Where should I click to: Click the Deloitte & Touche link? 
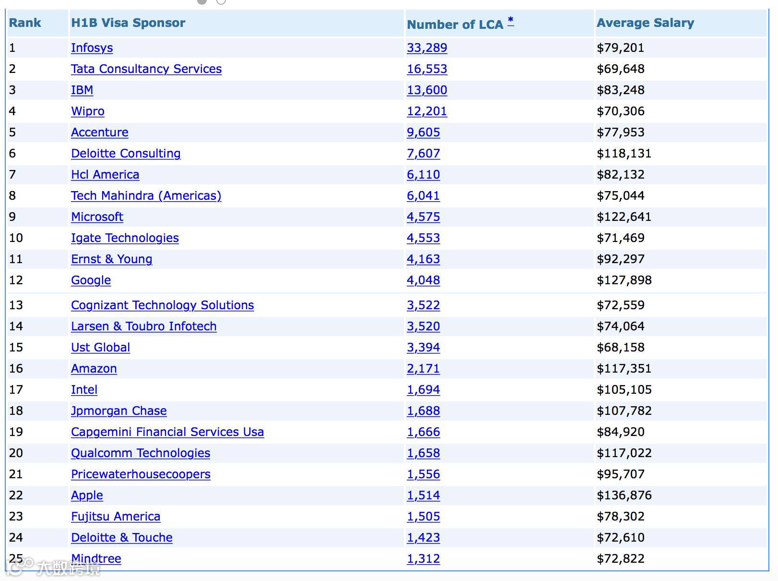click(122, 538)
